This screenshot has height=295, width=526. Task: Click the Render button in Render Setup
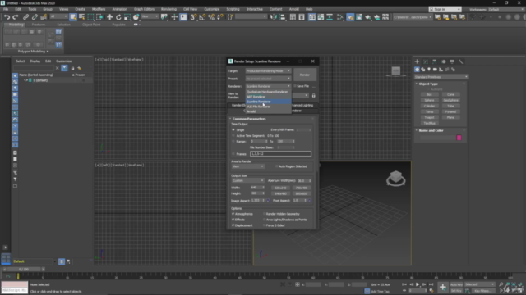[305, 75]
